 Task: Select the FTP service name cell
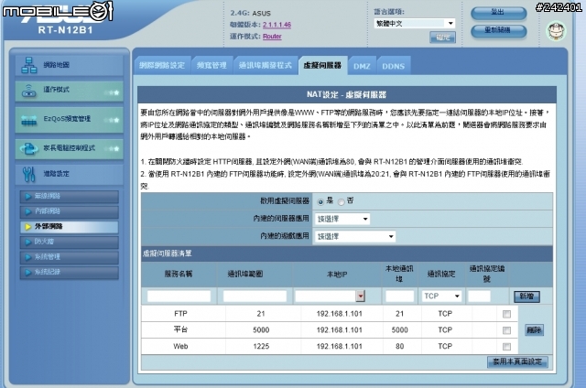180,314
